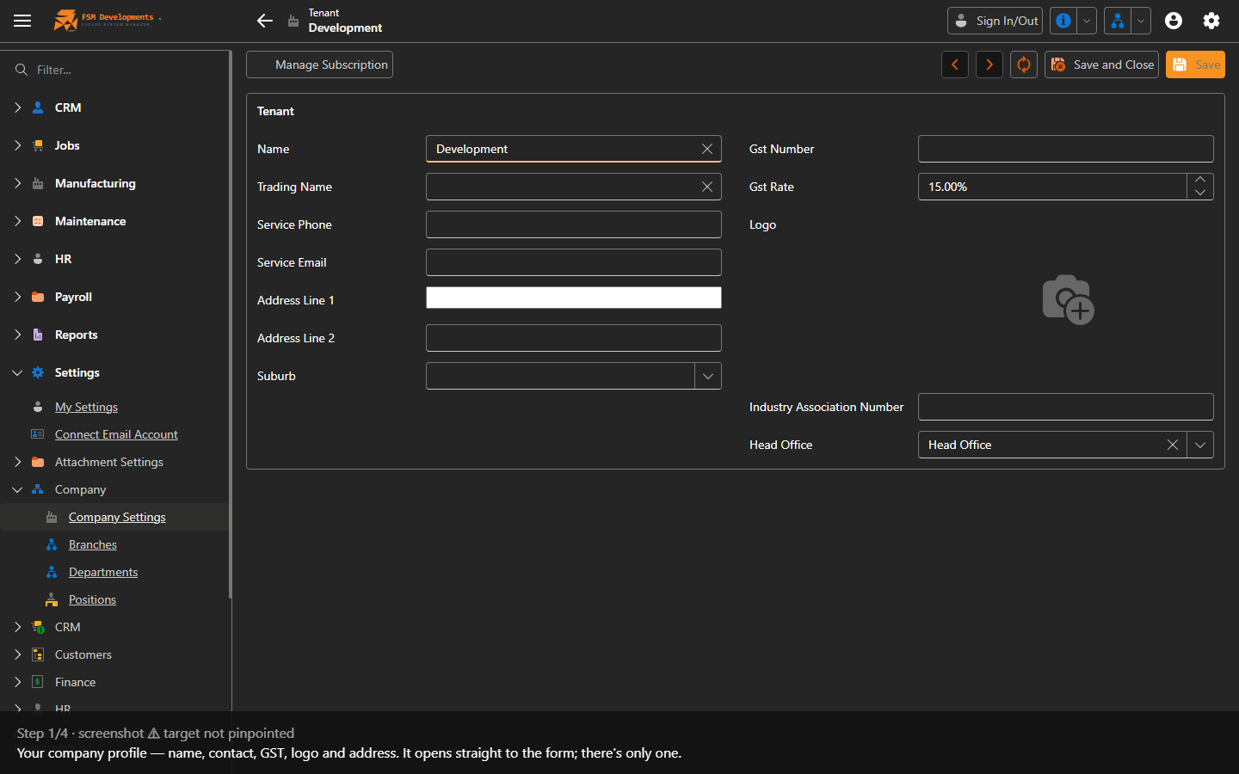Click the Service Email field
This screenshot has width=1239, height=774.
point(574,262)
